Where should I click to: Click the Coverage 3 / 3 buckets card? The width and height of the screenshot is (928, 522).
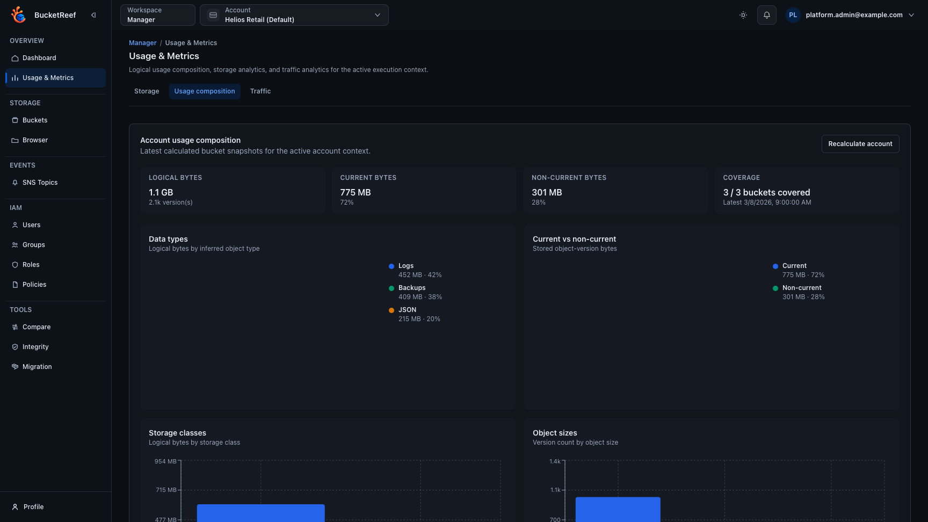pyautogui.click(x=807, y=190)
